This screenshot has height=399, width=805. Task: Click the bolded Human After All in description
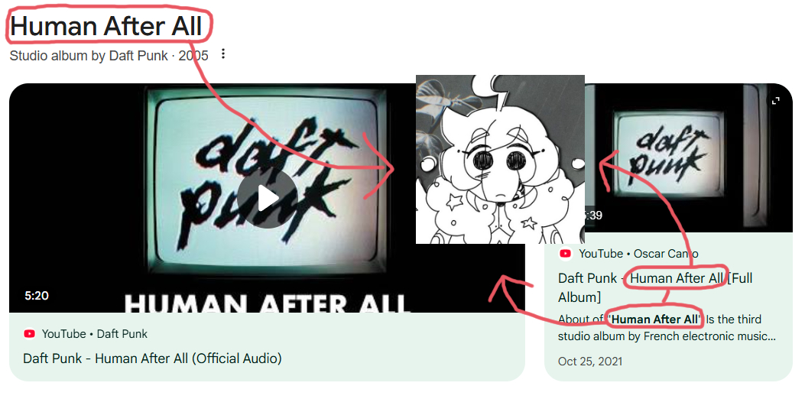[655, 320]
